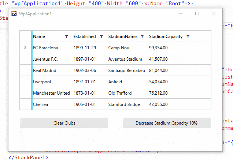Open the Name column filter funnel

66,37
